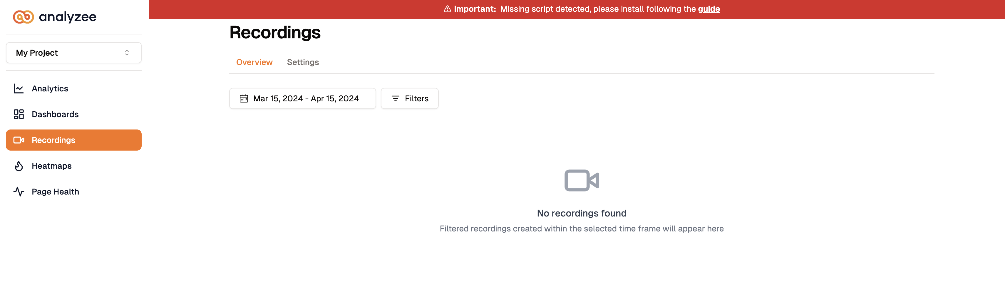This screenshot has width=1005, height=283.
Task: Open Dashboards in the sidebar
Action: [74, 114]
